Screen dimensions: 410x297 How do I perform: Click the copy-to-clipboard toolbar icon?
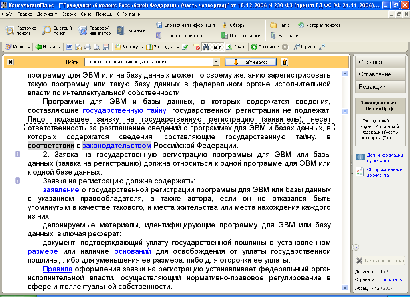78,47
